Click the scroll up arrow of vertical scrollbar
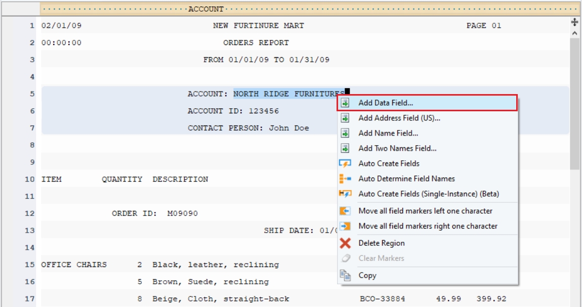This screenshot has width=582, height=307. (x=574, y=33)
